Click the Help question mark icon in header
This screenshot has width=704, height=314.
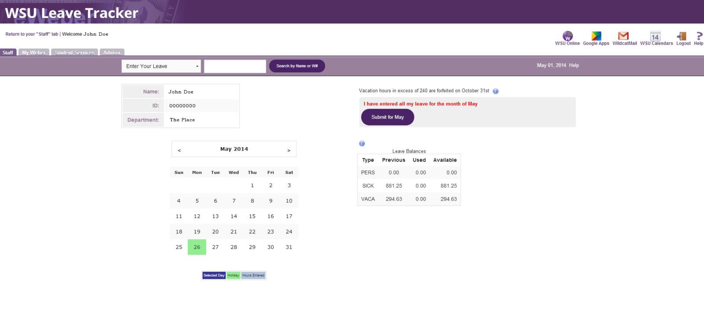699,36
